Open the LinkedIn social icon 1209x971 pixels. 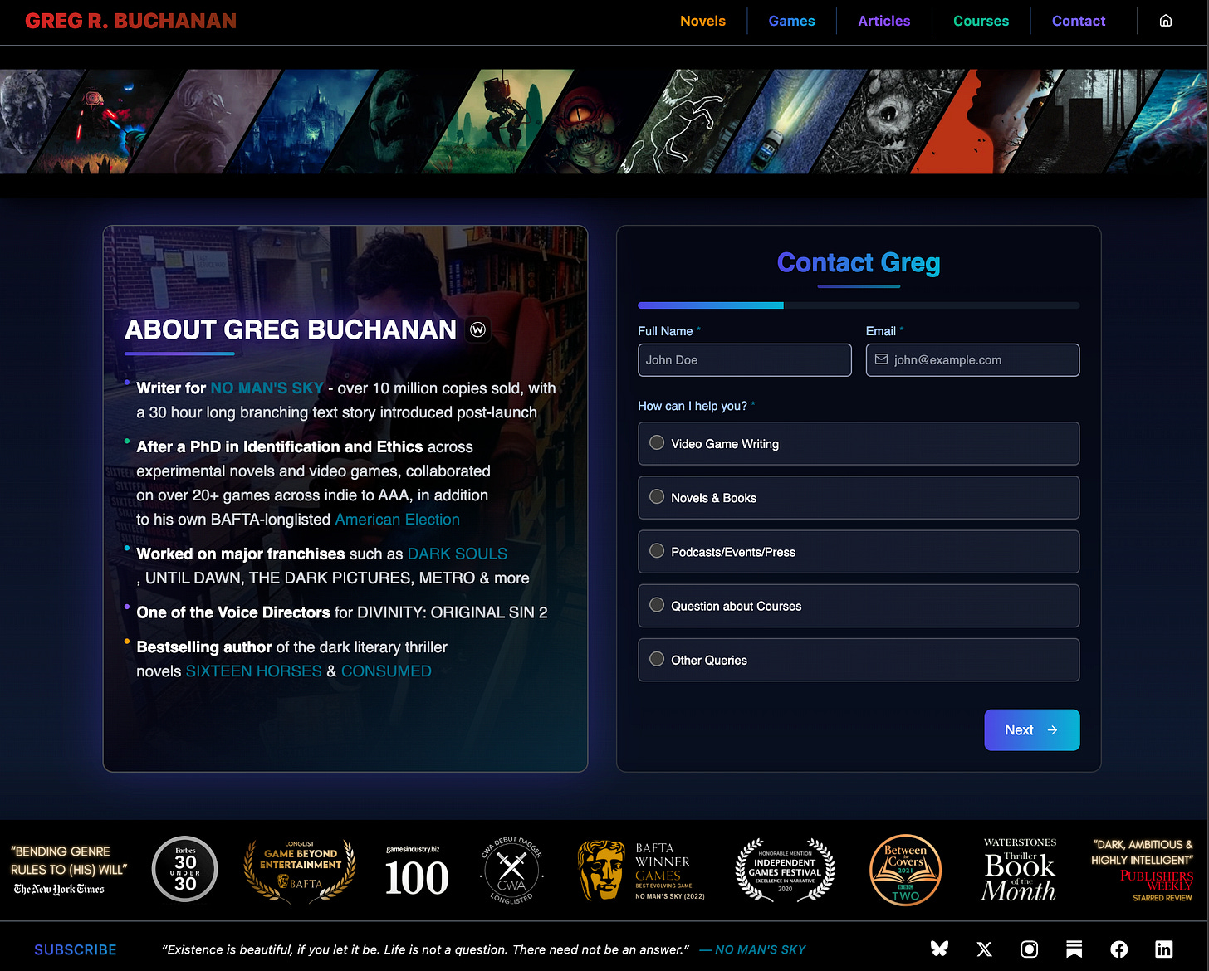(1163, 949)
